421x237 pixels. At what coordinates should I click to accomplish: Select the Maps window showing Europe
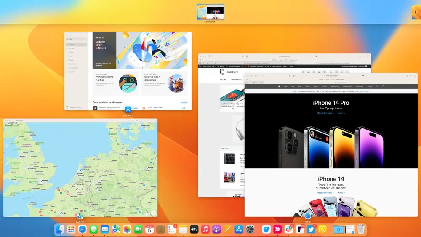pyautogui.click(x=80, y=168)
